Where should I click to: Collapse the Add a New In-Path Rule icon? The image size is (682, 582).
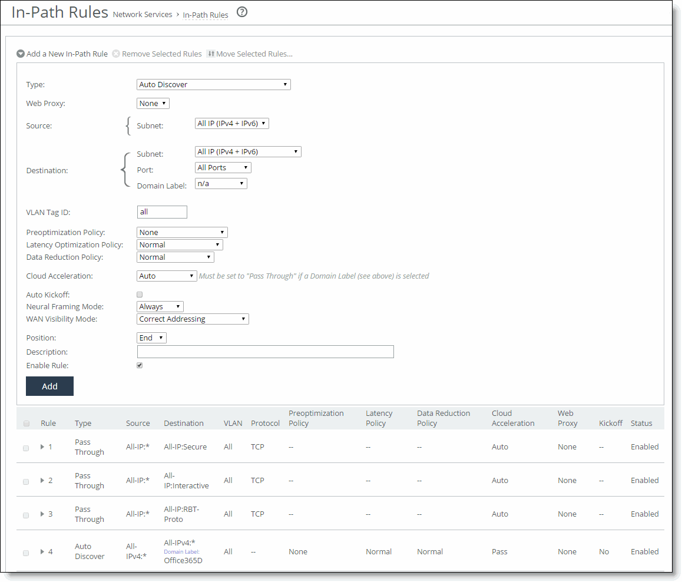(21, 54)
